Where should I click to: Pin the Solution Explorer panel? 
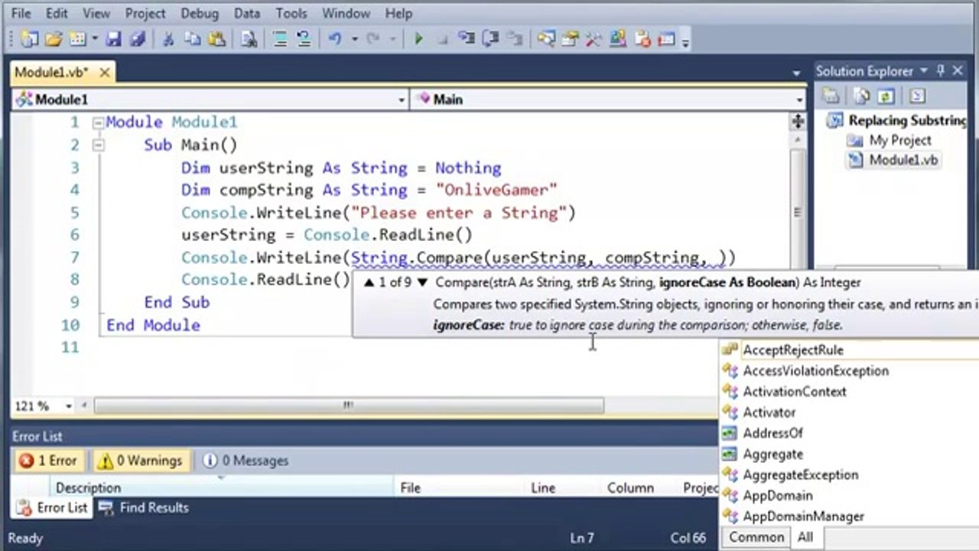coord(941,70)
